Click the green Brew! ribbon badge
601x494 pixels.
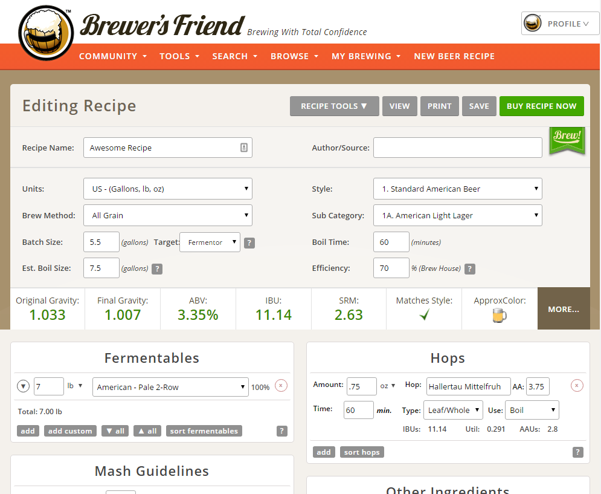click(x=567, y=140)
